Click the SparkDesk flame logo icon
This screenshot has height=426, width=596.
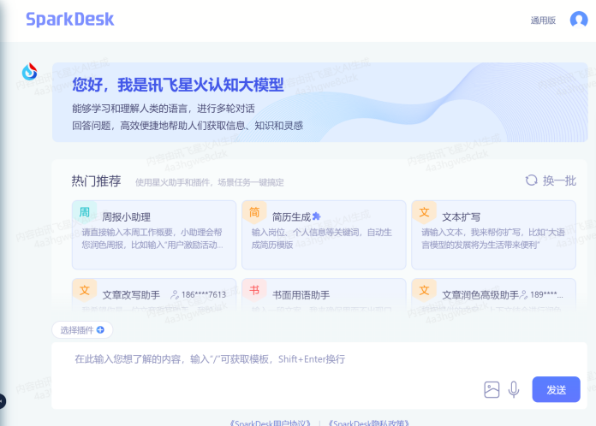coord(30,73)
